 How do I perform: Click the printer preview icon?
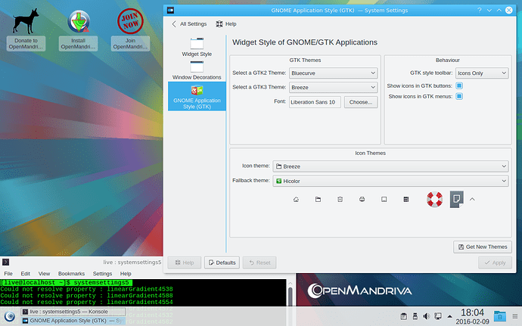[x=362, y=200]
